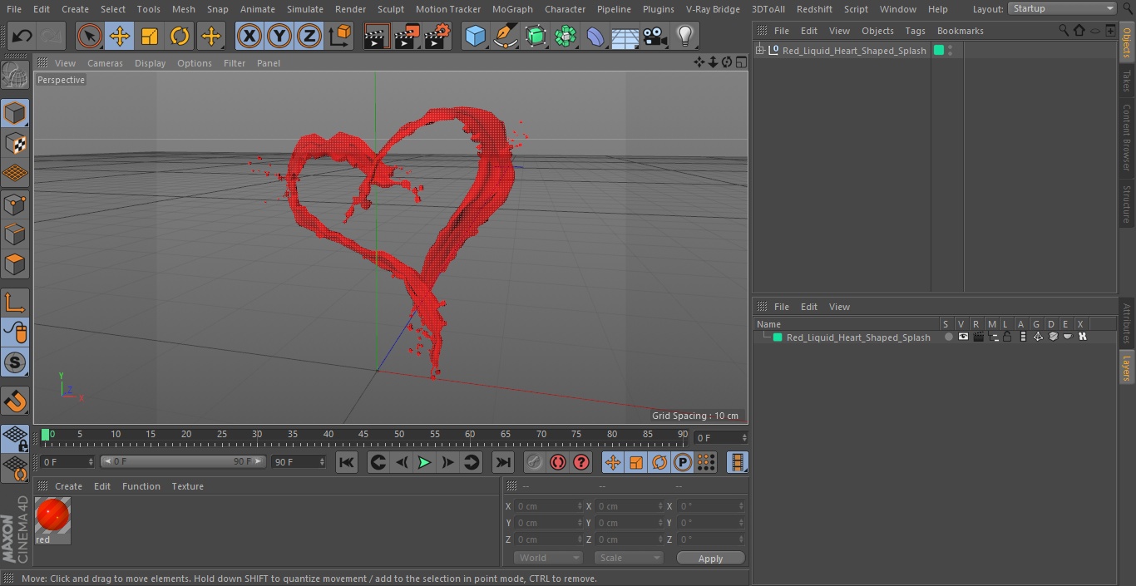Add a Light object icon
Viewport: 1136px width, 586px height.
pyautogui.click(x=684, y=36)
